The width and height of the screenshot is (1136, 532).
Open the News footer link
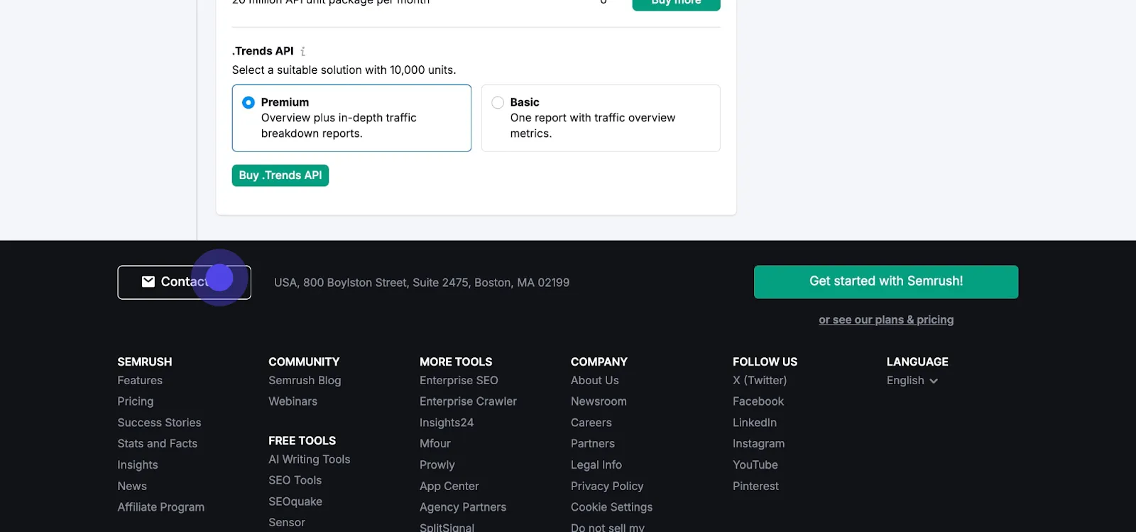point(132,486)
